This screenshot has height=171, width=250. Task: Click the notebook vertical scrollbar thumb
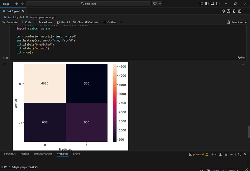(x=249, y=132)
